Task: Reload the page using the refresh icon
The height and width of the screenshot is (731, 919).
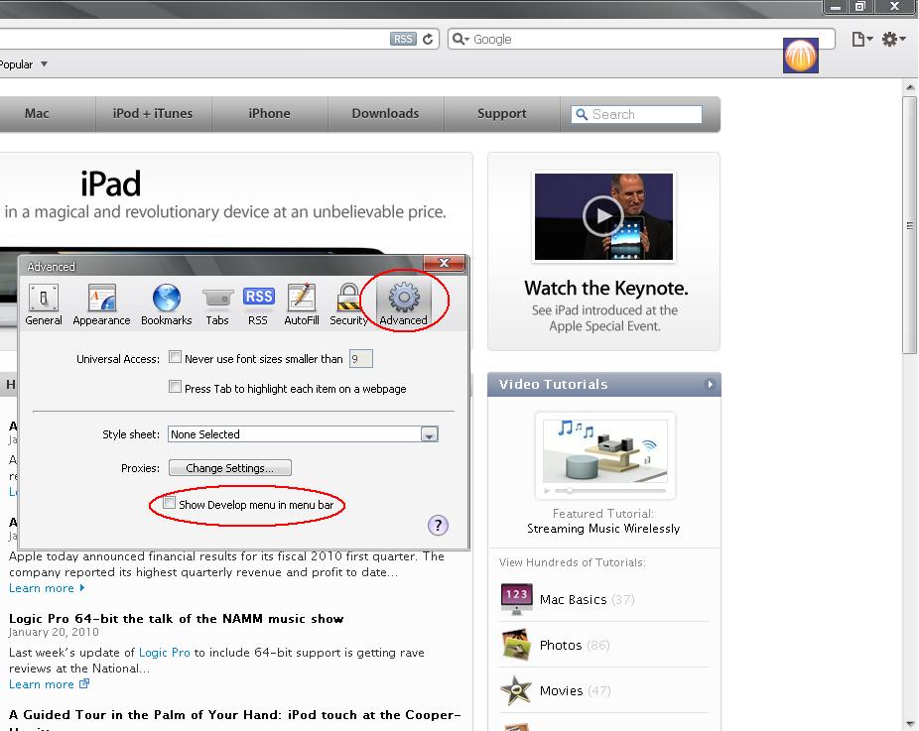Action: [429, 39]
